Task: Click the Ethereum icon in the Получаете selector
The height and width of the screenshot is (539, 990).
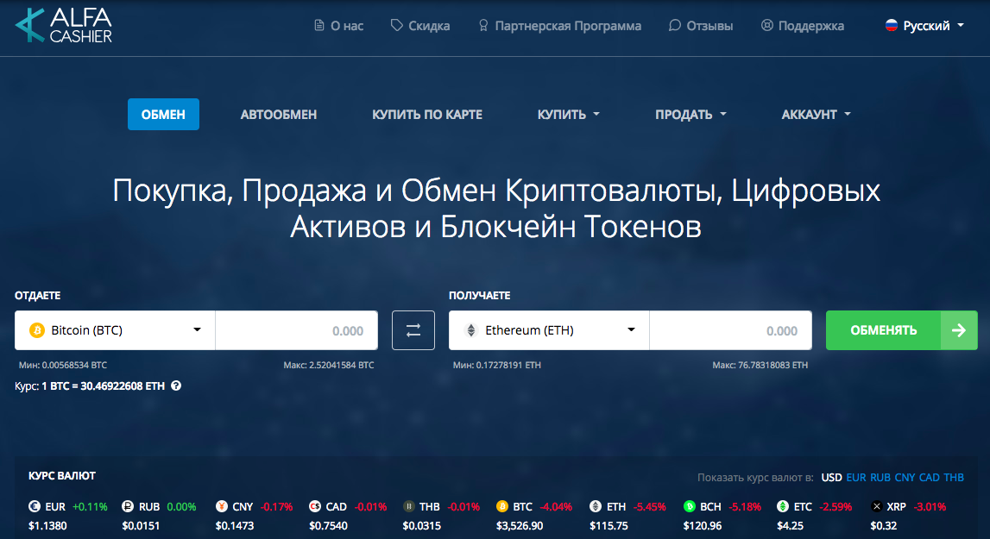Action: click(x=470, y=330)
